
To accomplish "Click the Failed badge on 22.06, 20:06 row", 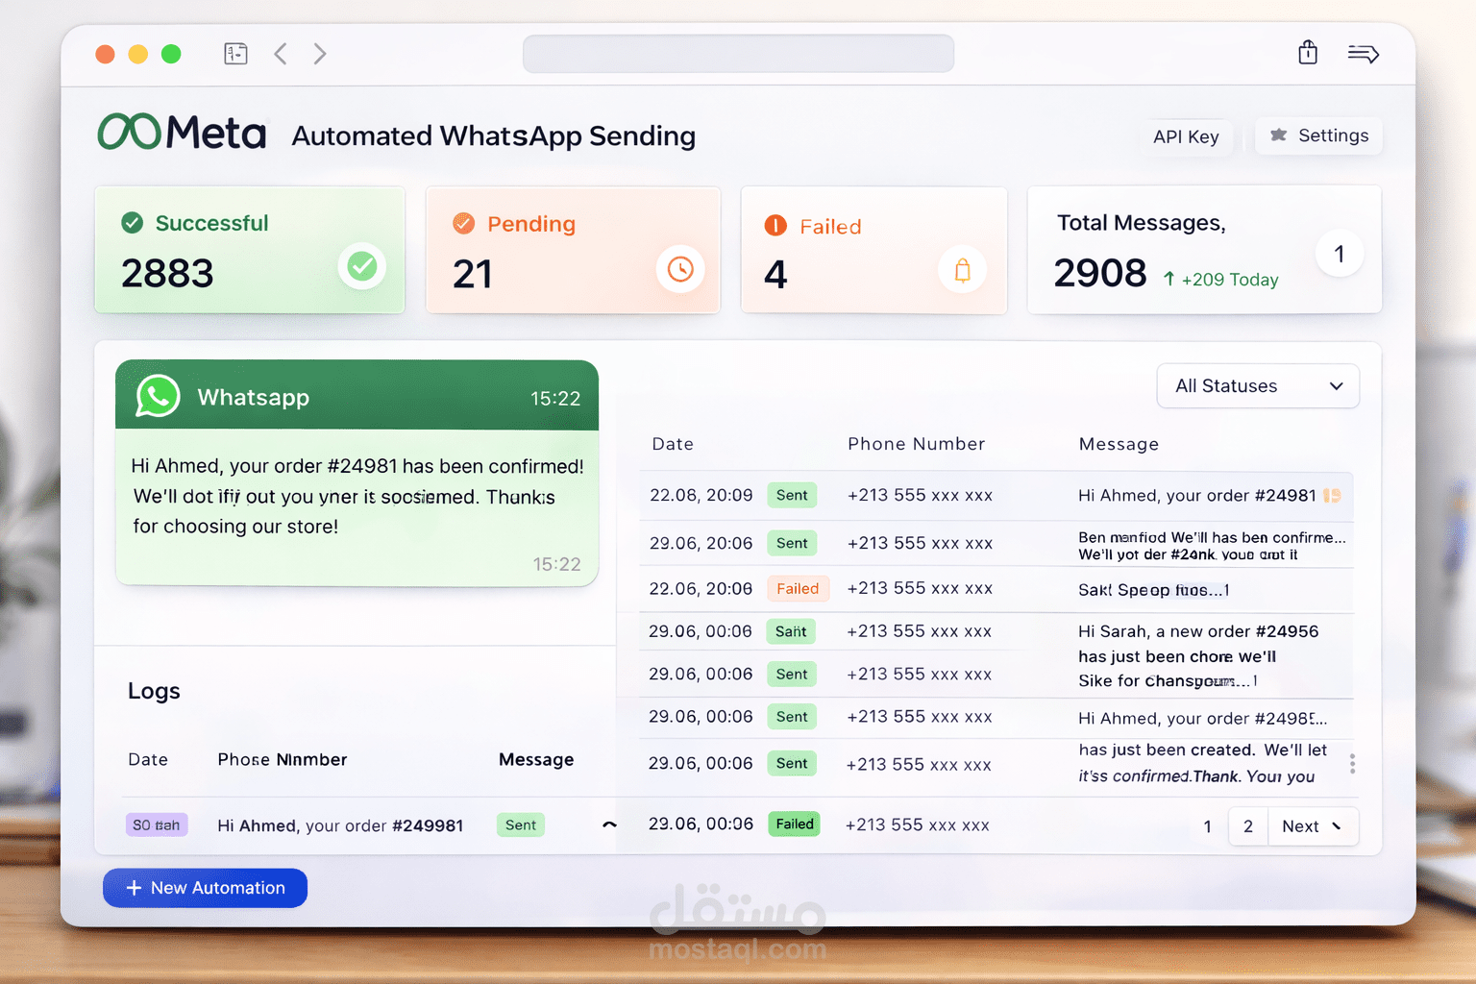I will 798,588.
